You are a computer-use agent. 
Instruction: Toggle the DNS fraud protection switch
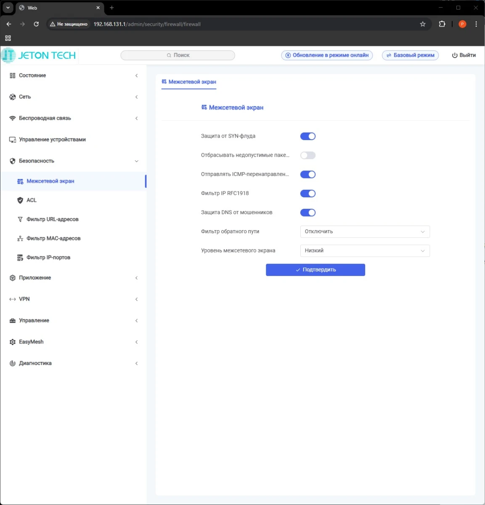tap(307, 213)
